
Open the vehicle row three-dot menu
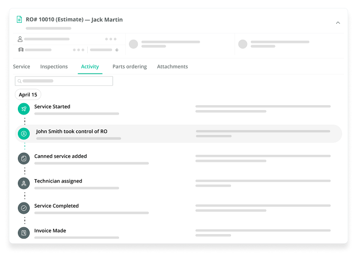[x=78, y=50]
